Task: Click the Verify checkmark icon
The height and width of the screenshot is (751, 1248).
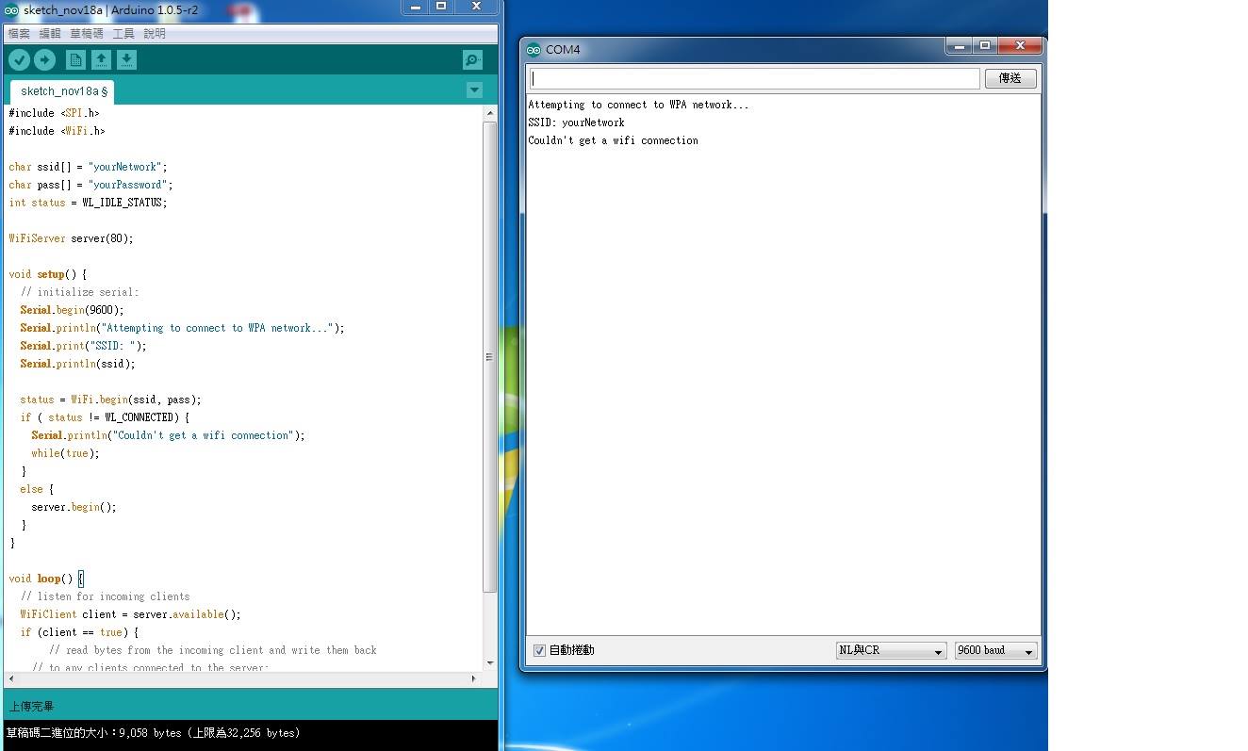Action: (x=19, y=60)
